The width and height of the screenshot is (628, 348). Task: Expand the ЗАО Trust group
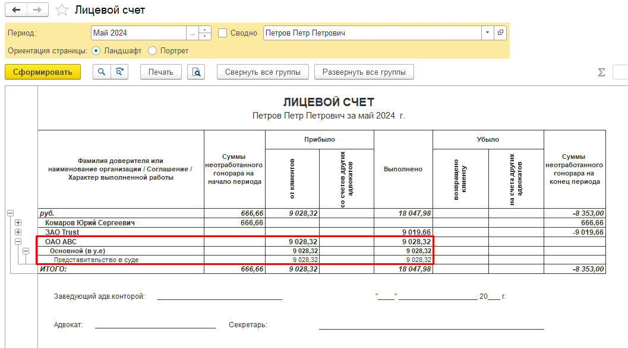(x=18, y=232)
